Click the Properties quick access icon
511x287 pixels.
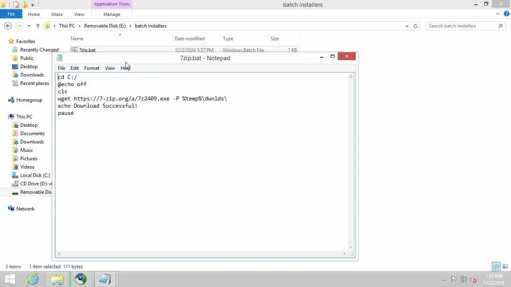[16, 5]
